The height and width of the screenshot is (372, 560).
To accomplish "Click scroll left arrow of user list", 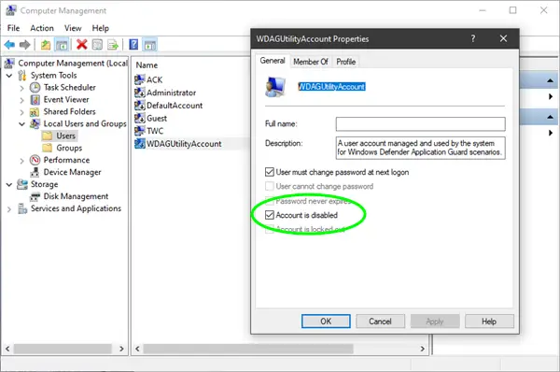I will pos(137,349).
